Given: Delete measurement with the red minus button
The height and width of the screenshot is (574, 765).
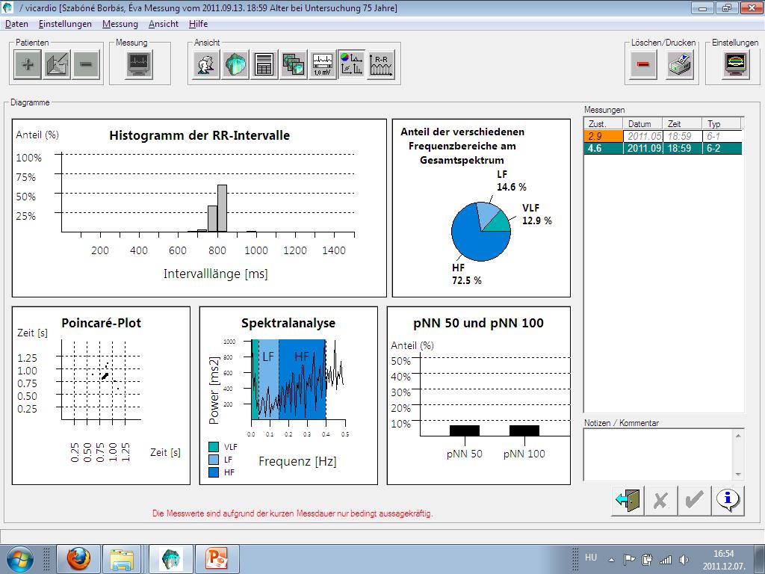Looking at the screenshot, I should [x=643, y=64].
